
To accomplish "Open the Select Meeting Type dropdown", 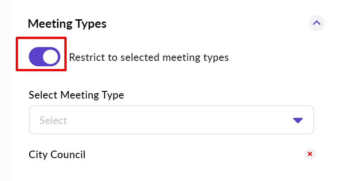I will click(x=171, y=120).
